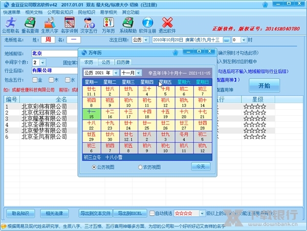Screen dimensions: 307x231
Task: Select the 公历视图 radio button
Action: click(94, 167)
